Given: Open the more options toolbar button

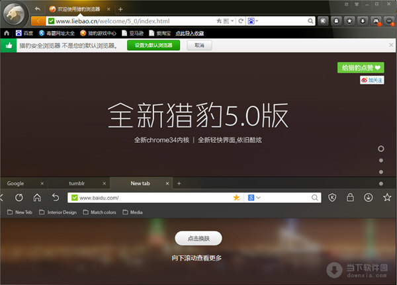Looking at the screenshot, I should pyautogui.click(x=389, y=20).
